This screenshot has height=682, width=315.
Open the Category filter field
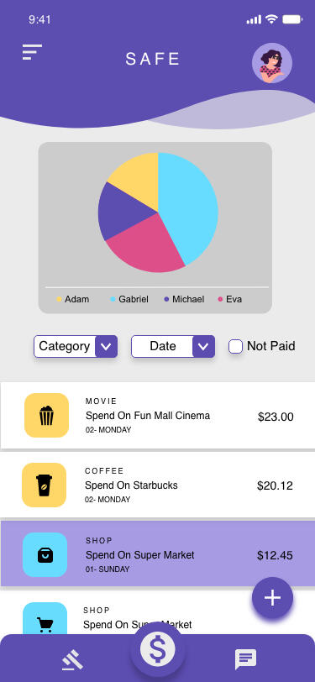[x=76, y=347]
